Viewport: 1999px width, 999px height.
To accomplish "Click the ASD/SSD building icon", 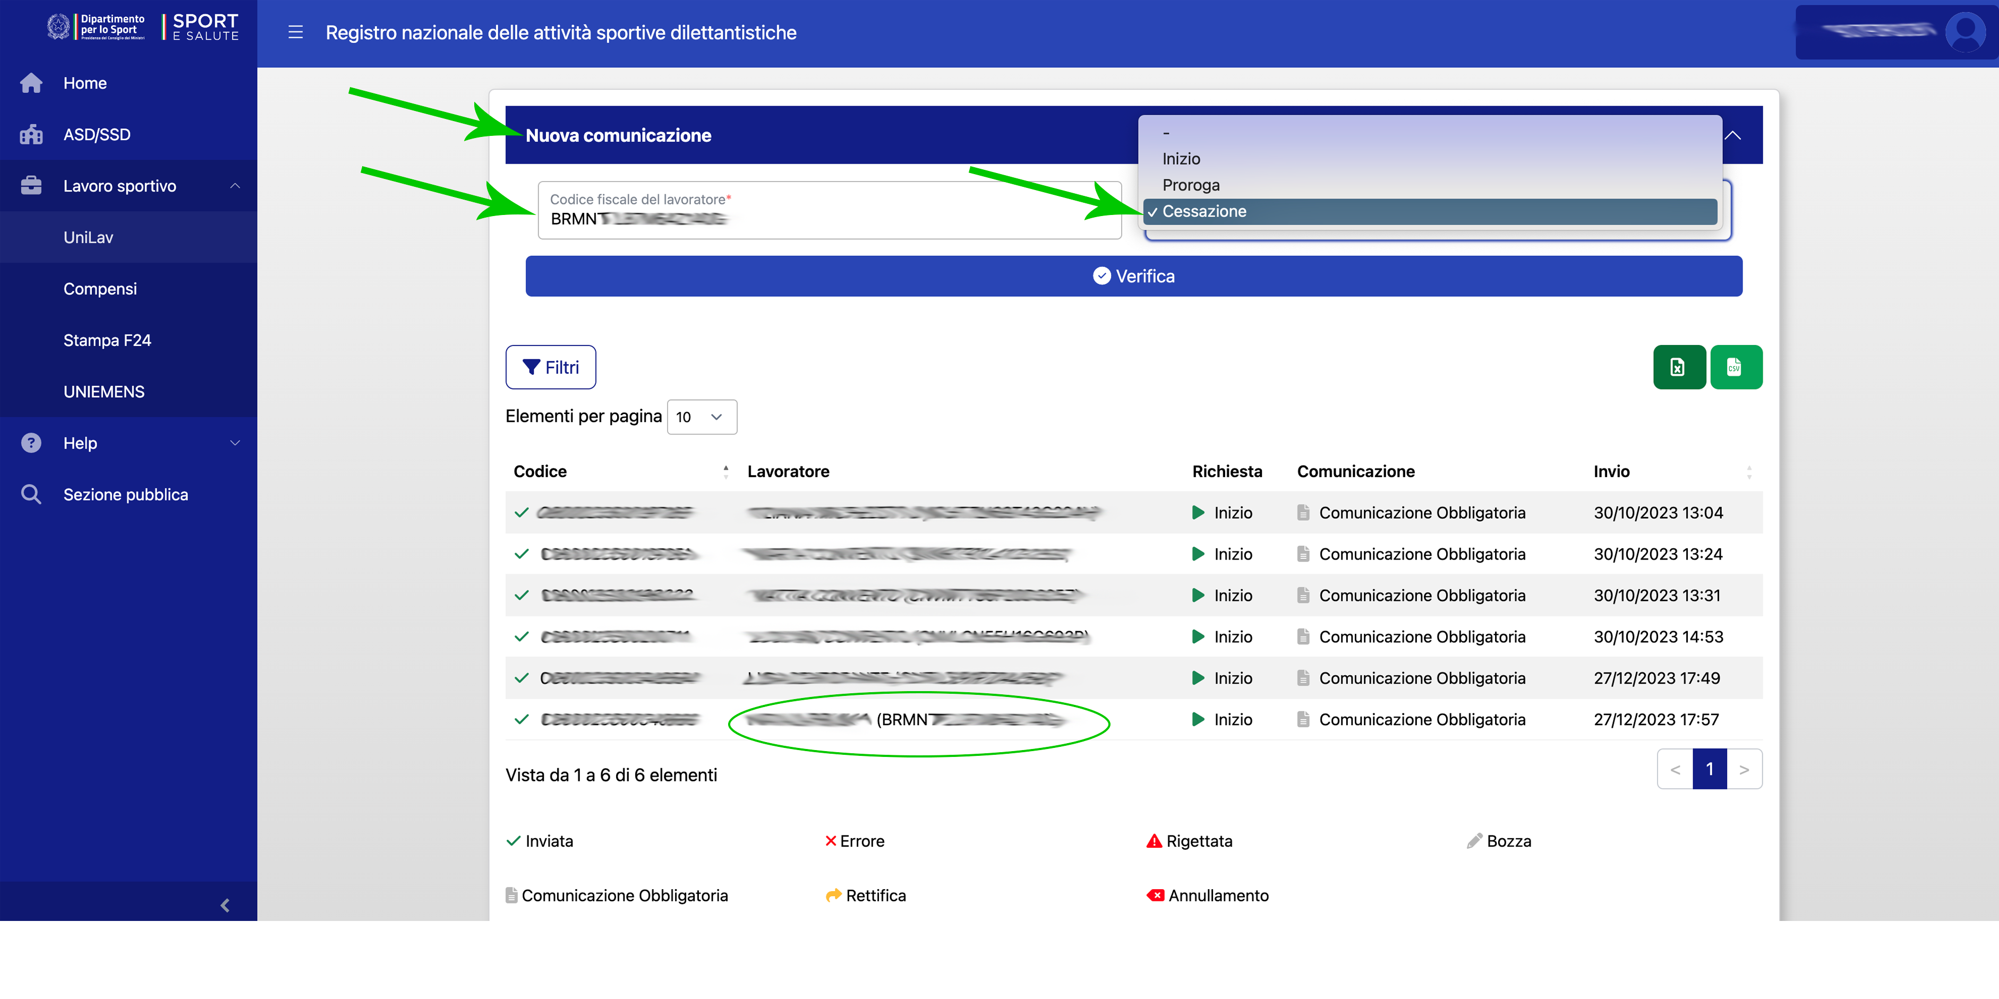I will tap(31, 134).
